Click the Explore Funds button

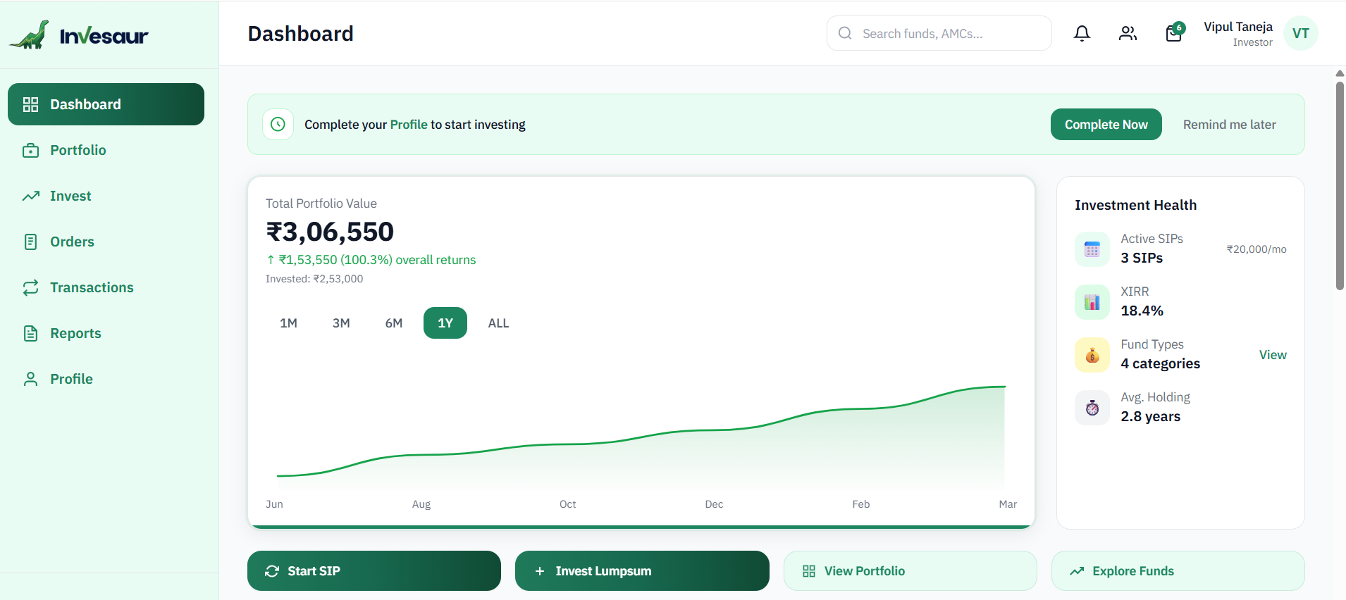pyautogui.click(x=1178, y=570)
